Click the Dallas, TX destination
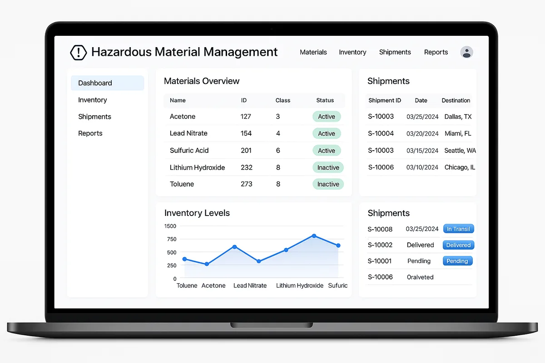Image resolution: width=545 pixels, height=363 pixels. (x=458, y=117)
